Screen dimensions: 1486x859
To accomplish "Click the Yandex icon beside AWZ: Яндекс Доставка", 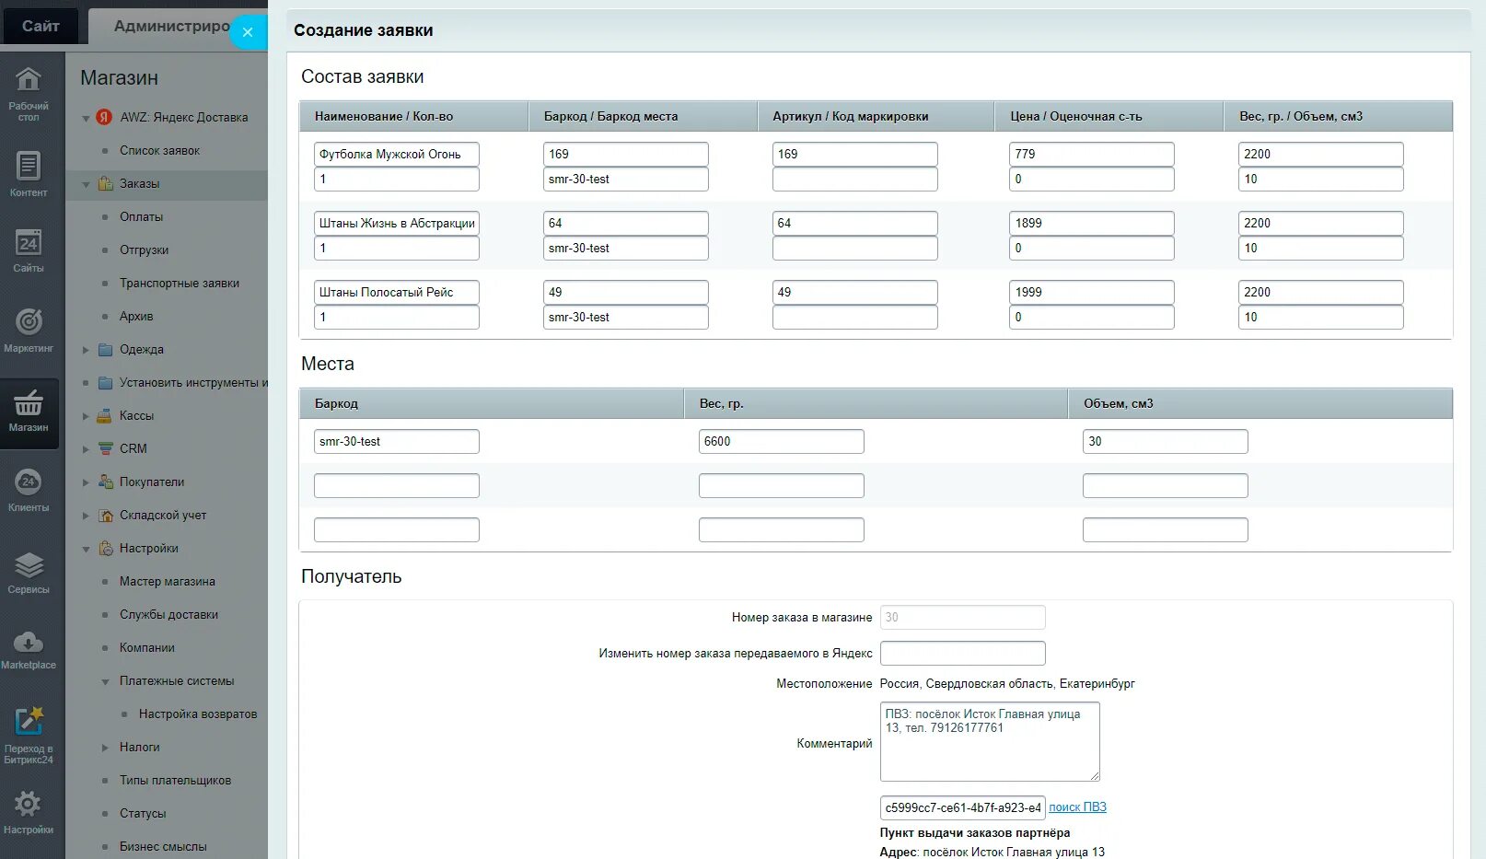I will coord(104,117).
